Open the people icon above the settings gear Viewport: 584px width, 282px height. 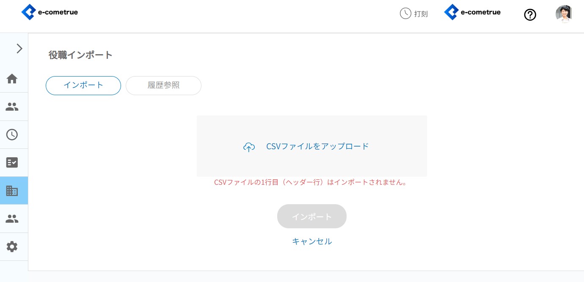12,219
